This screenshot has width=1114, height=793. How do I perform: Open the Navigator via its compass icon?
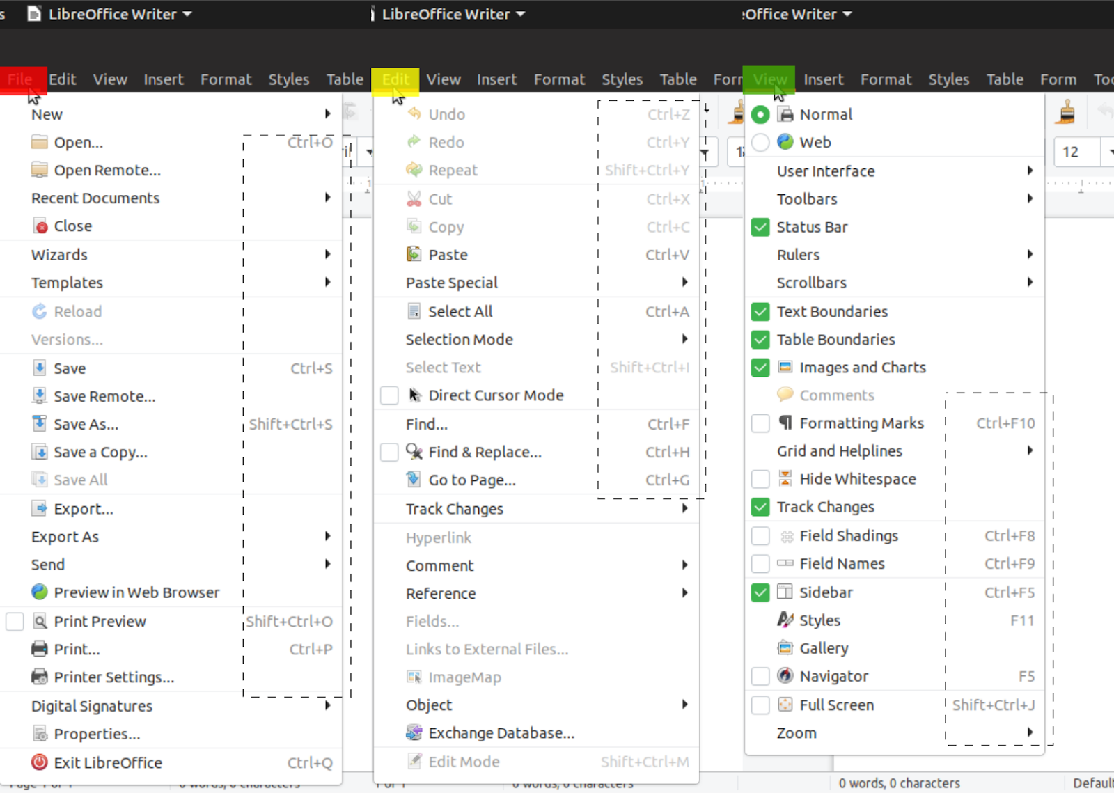tap(785, 676)
